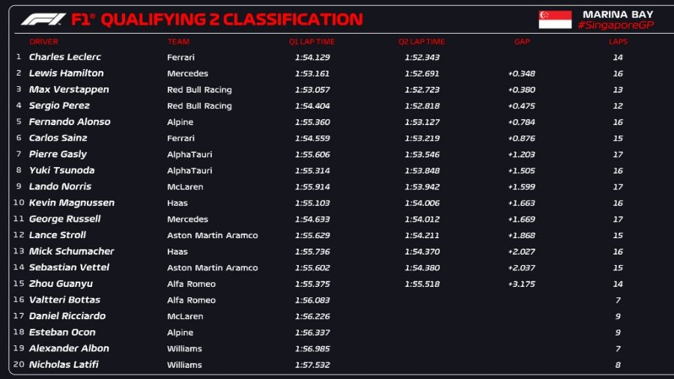The image size is (674, 379).
Task: Click Leclerc's Q2 lap time 1:52.343
Action: click(422, 58)
